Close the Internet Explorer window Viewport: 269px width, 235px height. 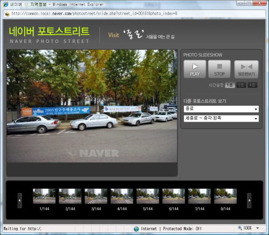click(259, 3)
